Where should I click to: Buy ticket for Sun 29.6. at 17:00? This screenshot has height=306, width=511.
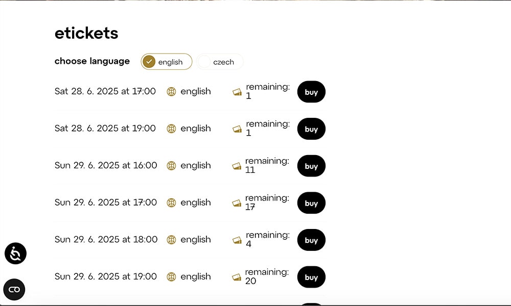311,203
